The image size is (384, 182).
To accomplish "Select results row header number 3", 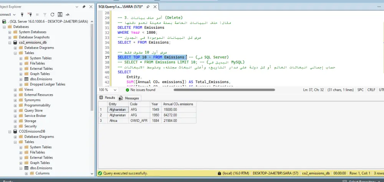I will point(103,121).
